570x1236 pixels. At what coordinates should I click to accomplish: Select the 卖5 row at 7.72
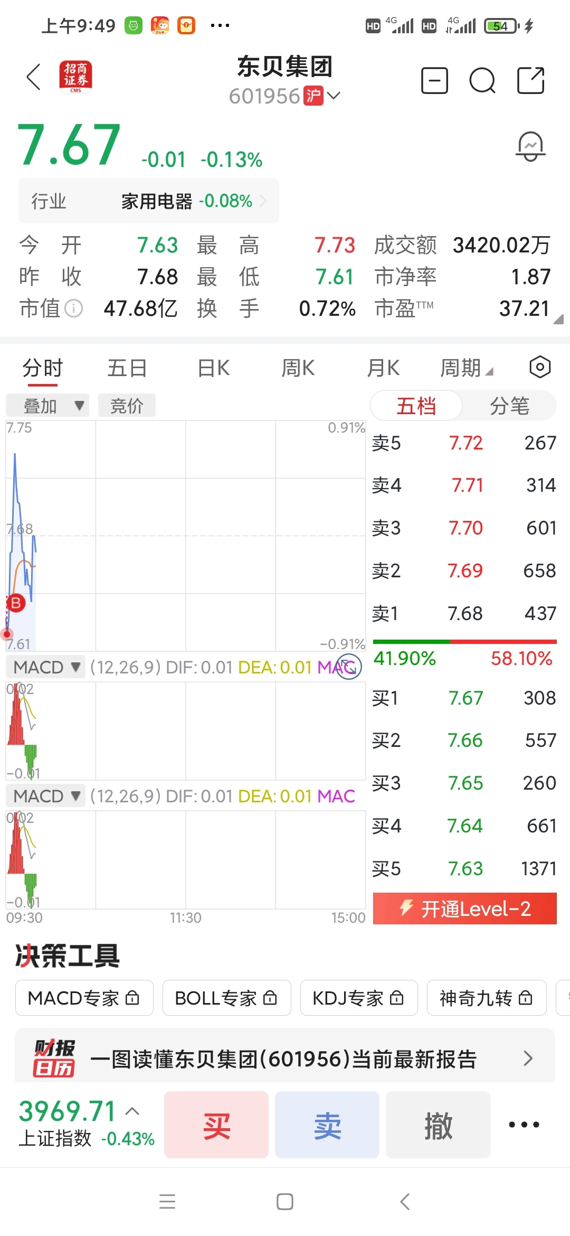pos(464,443)
